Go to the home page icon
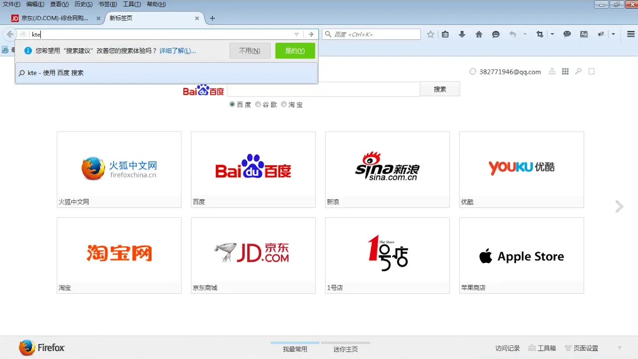This screenshot has height=359, width=638. point(479,34)
